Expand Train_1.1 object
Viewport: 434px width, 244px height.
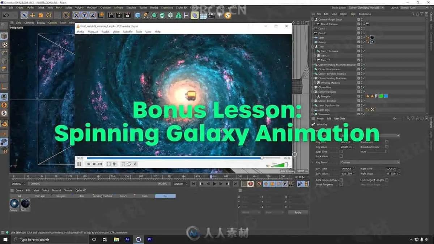tap(315, 60)
